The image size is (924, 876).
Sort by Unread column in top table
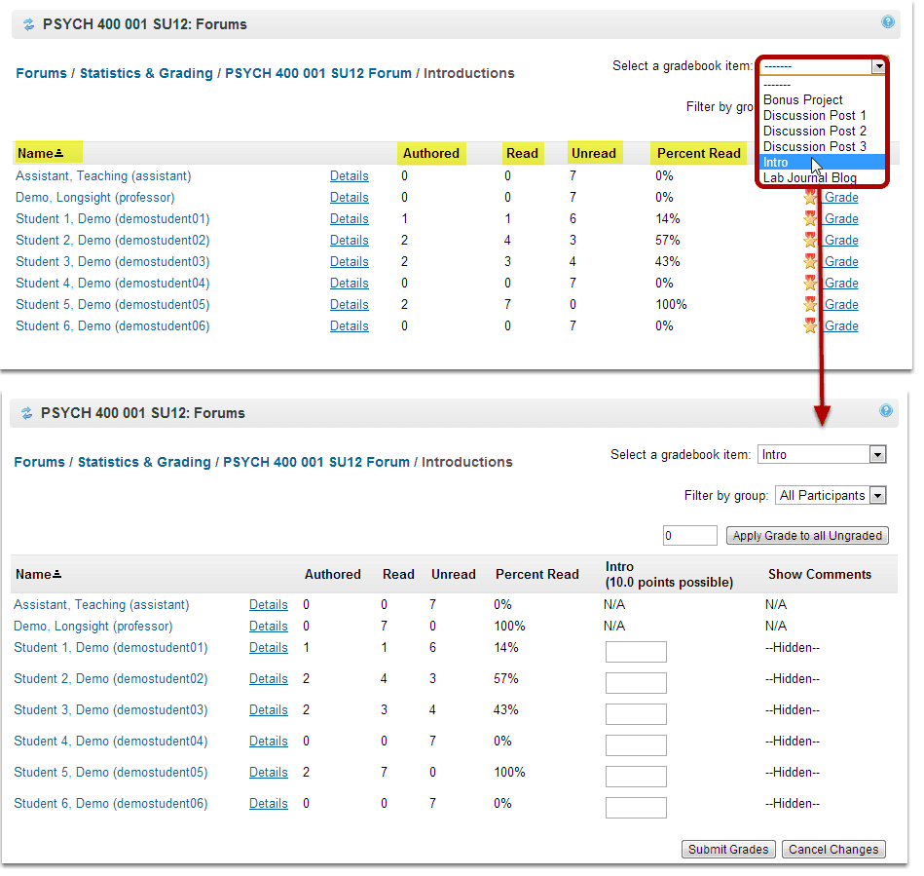[x=594, y=153]
